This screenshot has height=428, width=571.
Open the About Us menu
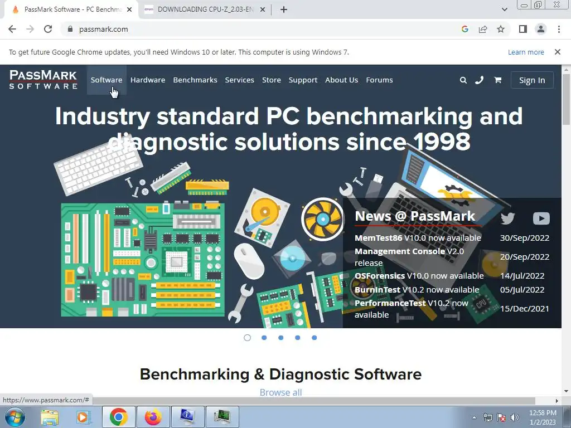[x=342, y=80]
